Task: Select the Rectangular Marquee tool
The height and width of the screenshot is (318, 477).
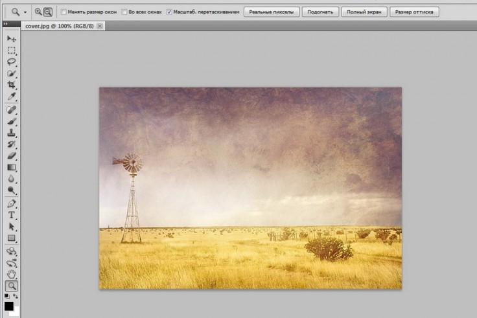Action: (x=12, y=51)
